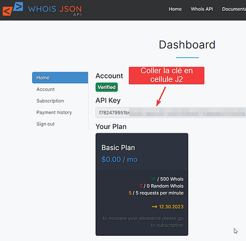Select Home in the dashboard sidebar
This screenshot has height=241, width=246.
coord(60,77)
